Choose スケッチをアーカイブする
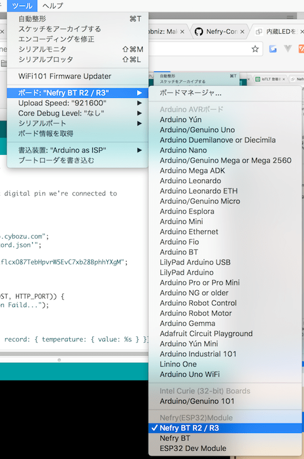The width and height of the screenshot is (304, 459). point(77,29)
